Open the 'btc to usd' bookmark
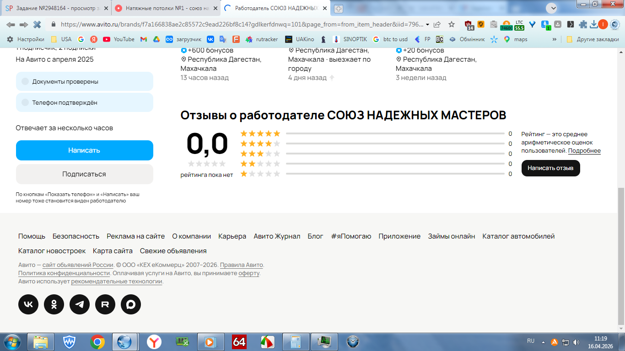 (390, 39)
